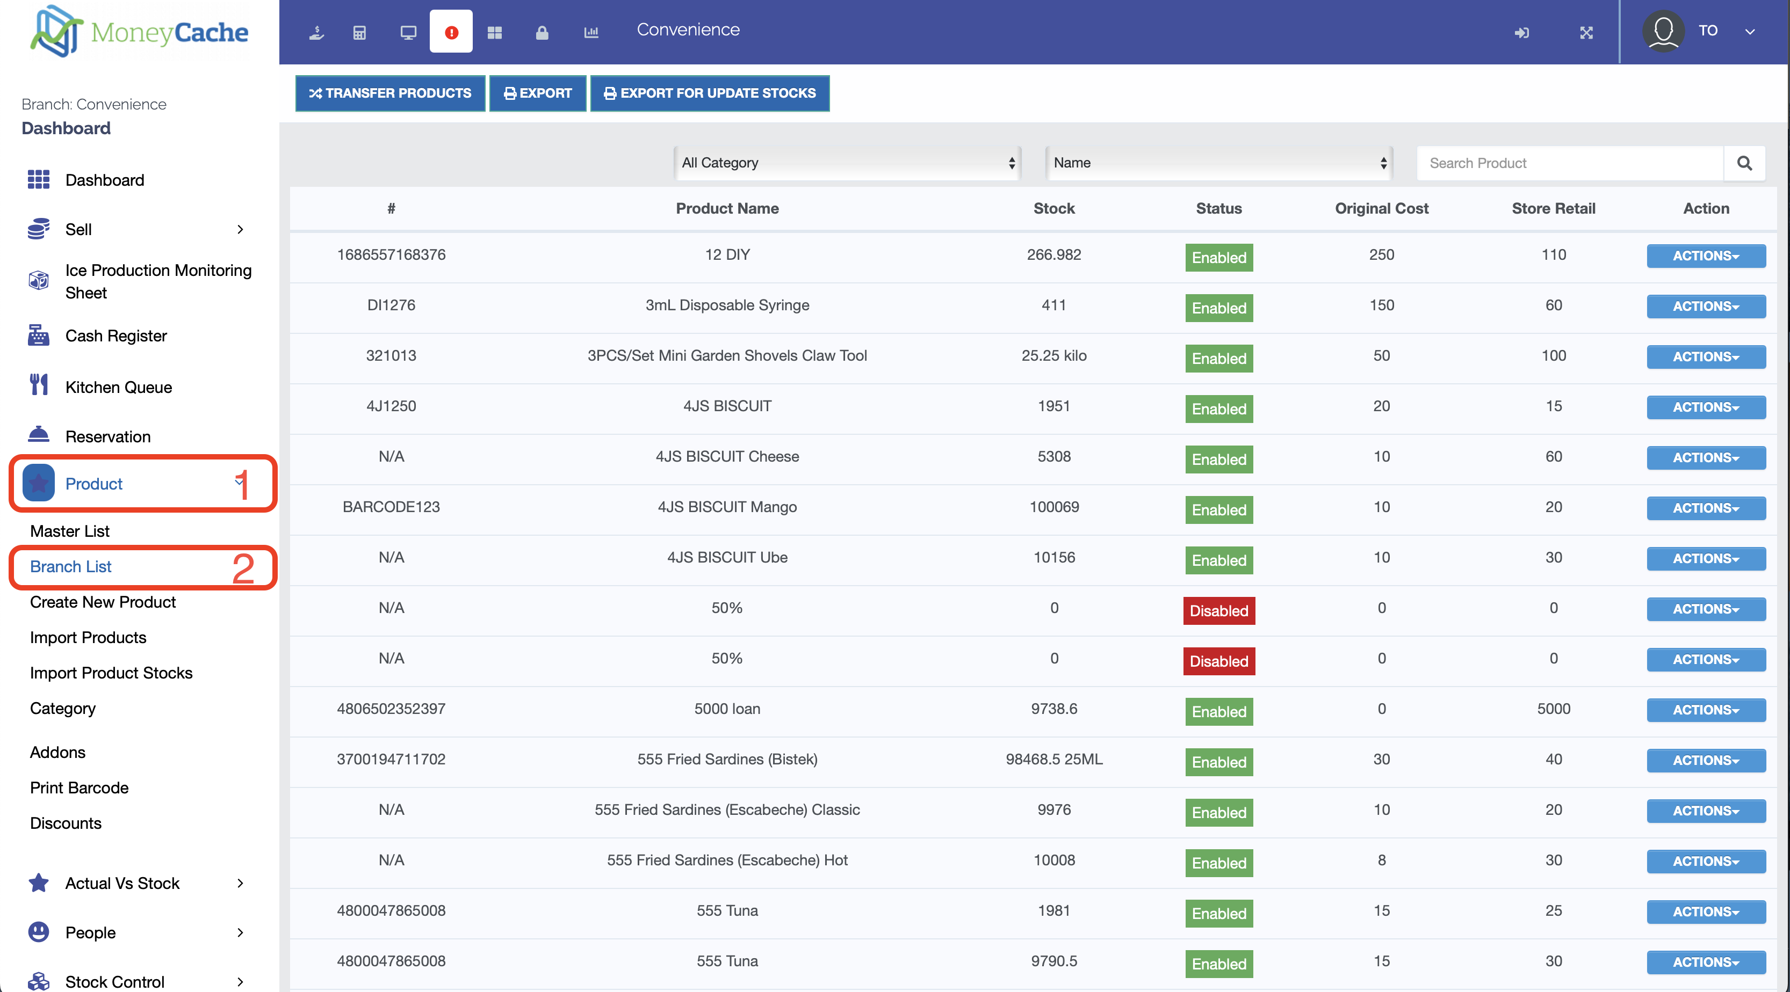Click the Search Product input field

[1570, 163]
